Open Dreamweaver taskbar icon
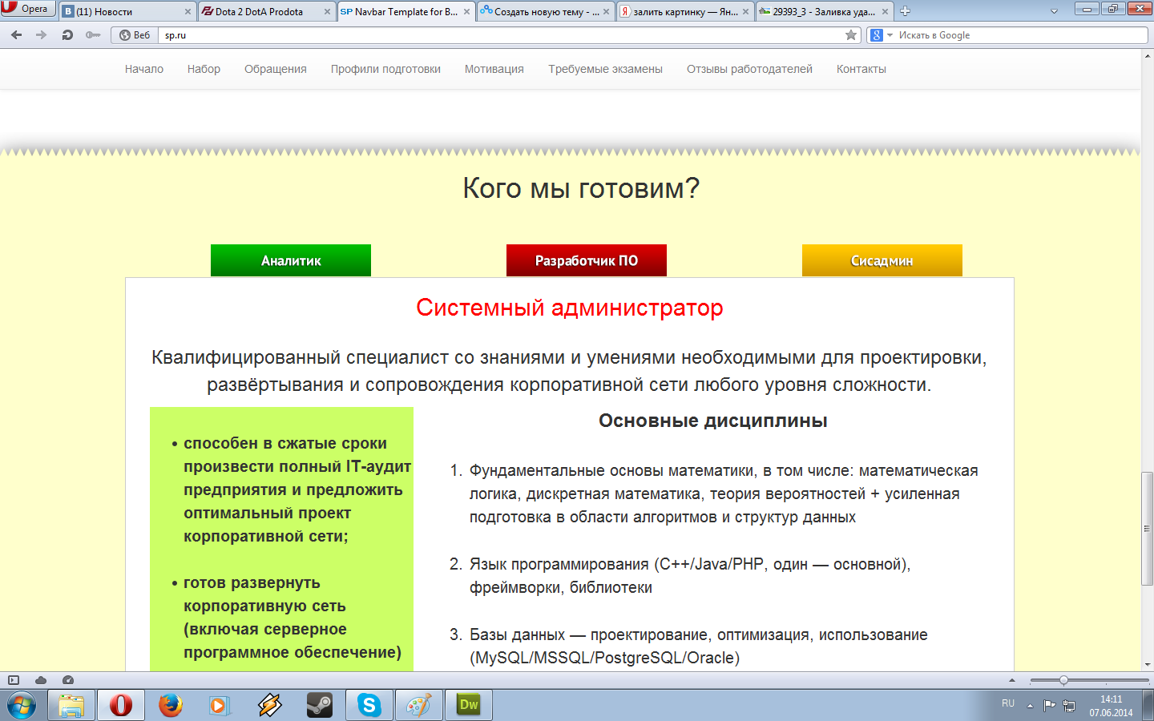Image resolution: width=1154 pixels, height=721 pixels. point(469,705)
